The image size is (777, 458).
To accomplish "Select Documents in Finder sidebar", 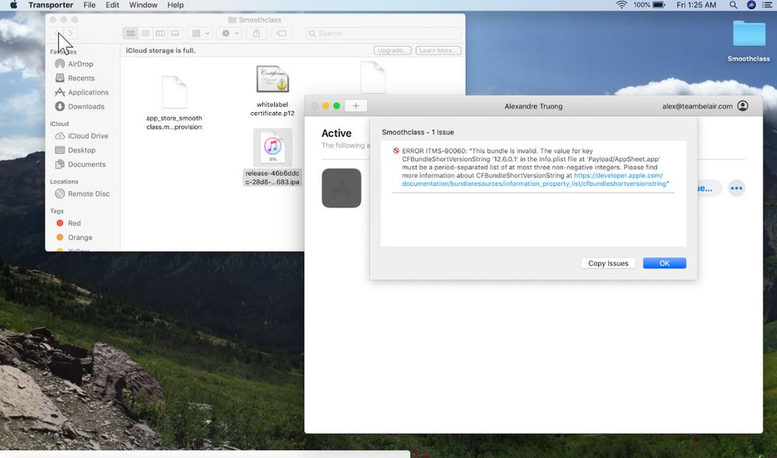I will click(x=80, y=164).
